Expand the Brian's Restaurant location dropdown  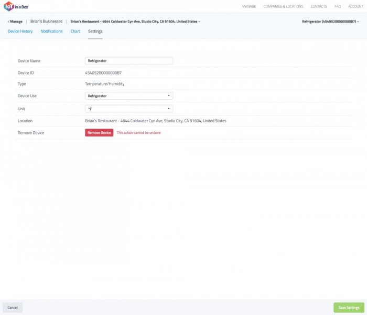(x=135, y=22)
